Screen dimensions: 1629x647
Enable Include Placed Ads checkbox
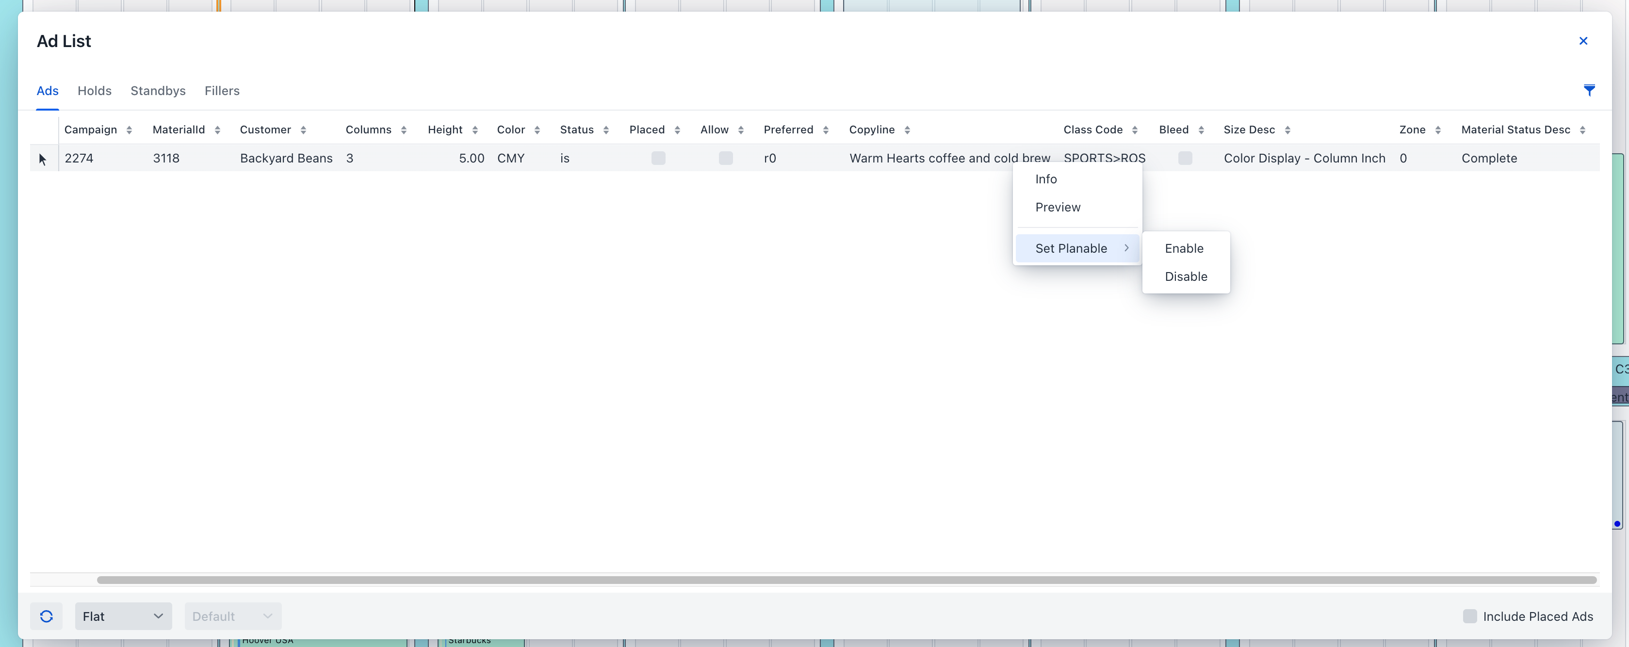point(1470,616)
